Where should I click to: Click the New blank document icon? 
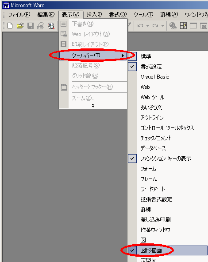[10, 26]
